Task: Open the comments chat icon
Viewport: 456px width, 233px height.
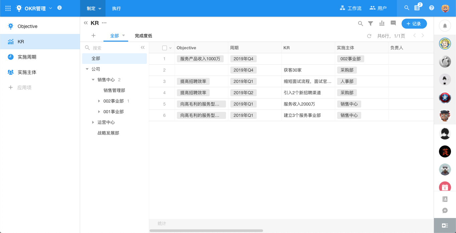Action: pos(393,23)
